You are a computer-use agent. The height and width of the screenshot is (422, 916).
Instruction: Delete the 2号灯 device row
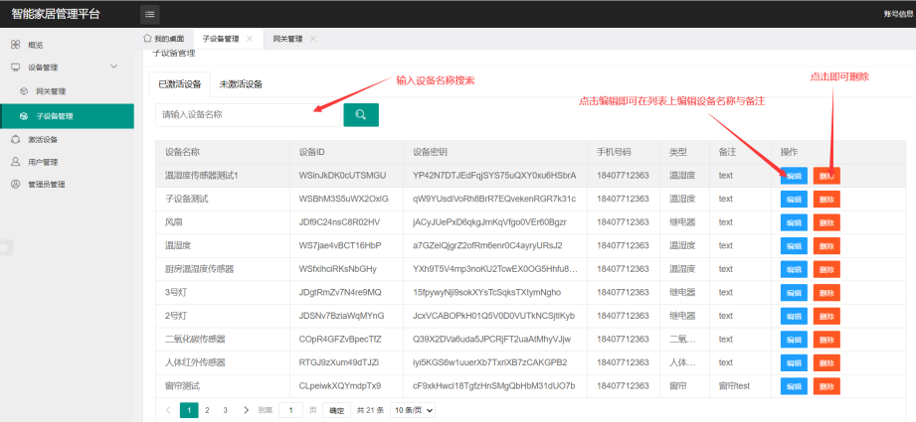point(826,316)
